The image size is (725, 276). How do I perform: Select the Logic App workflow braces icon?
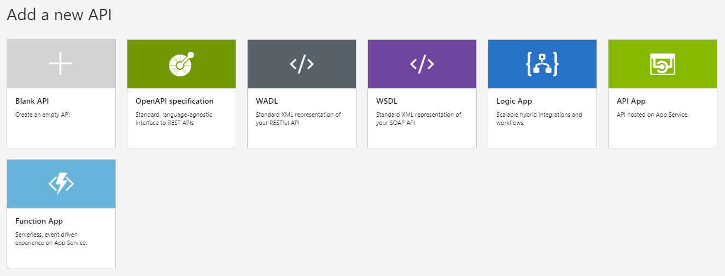[x=542, y=64]
